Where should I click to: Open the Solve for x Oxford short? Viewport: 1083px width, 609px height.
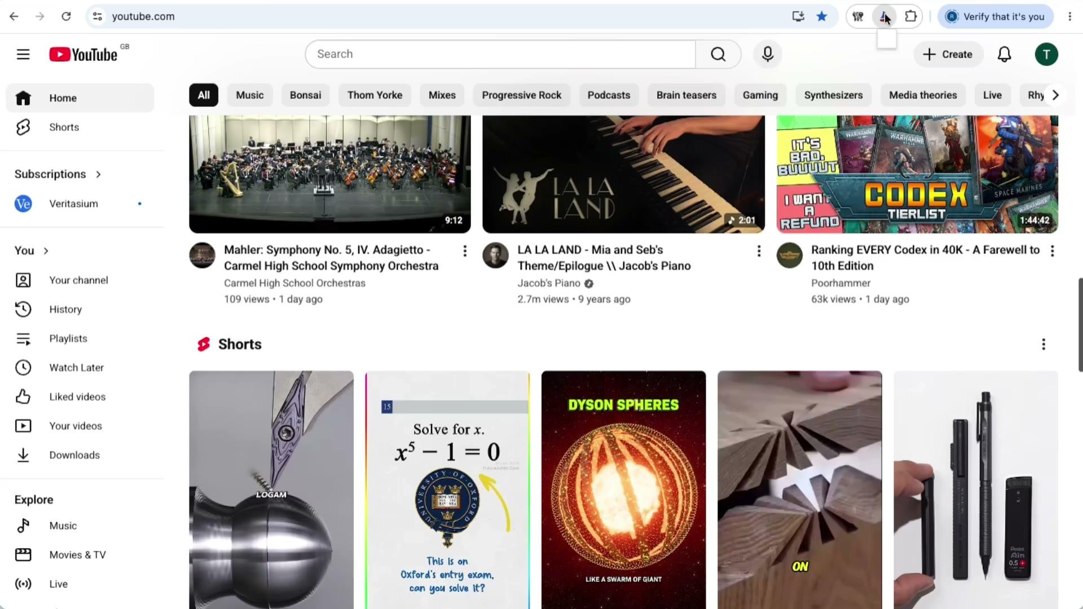(x=447, y=489)
